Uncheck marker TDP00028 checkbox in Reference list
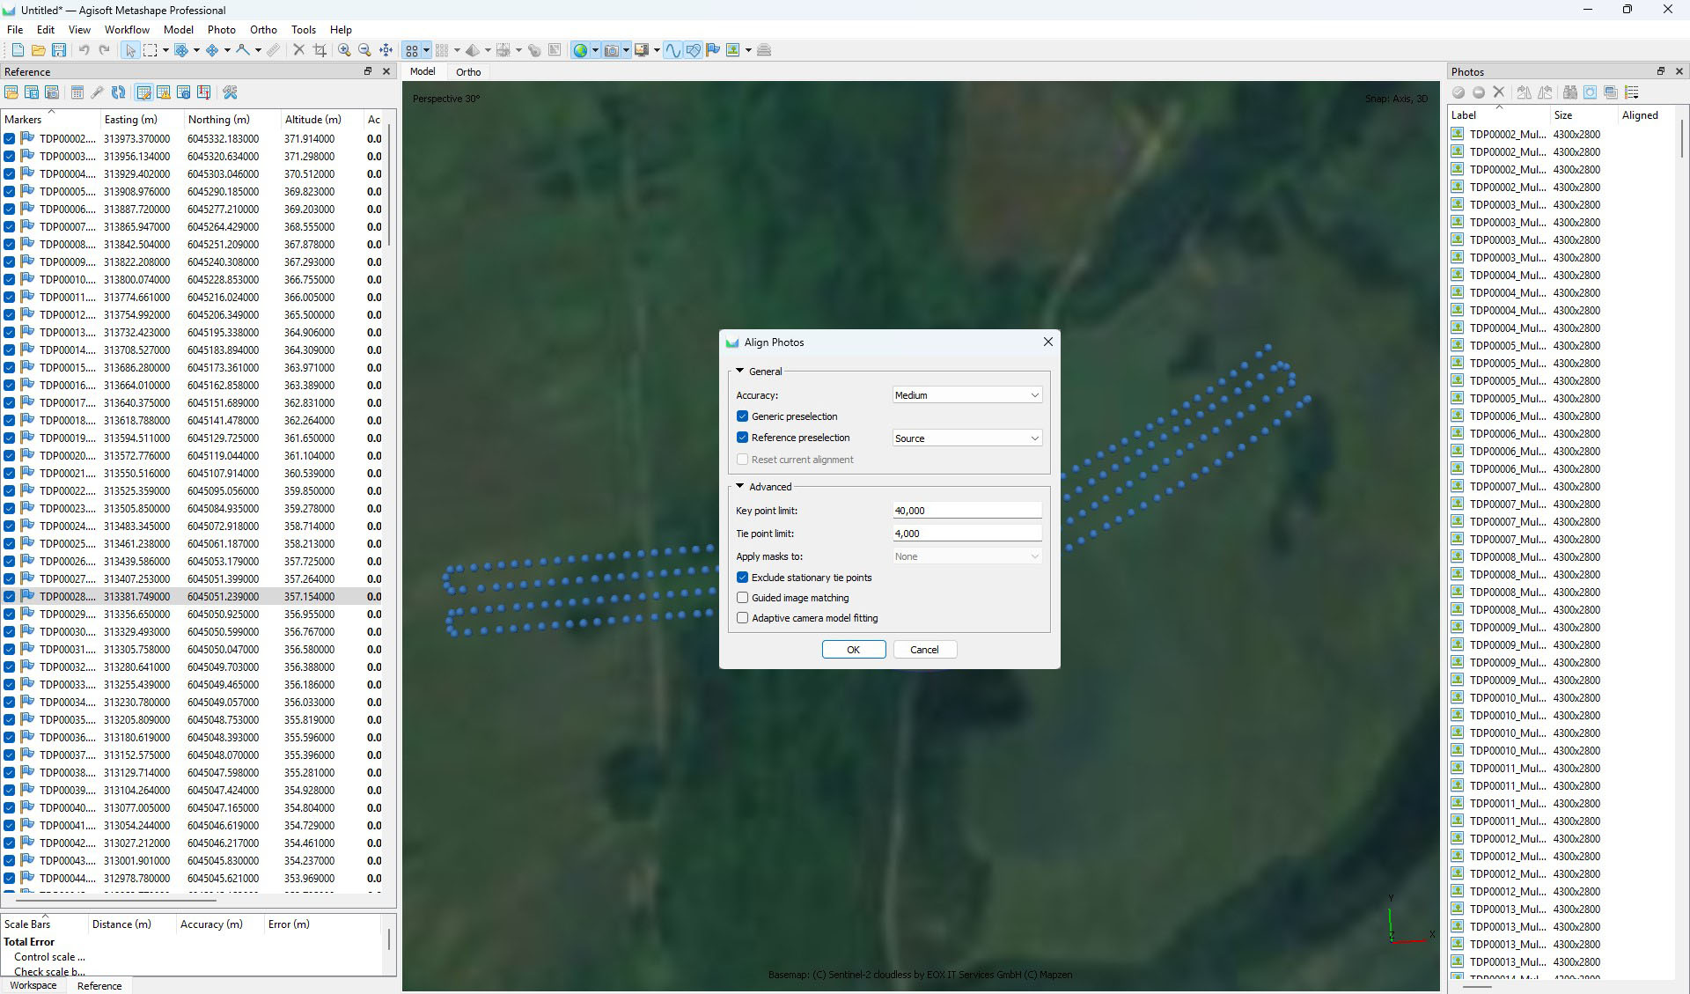This screenshot has height=994, width=1690. 9,596
